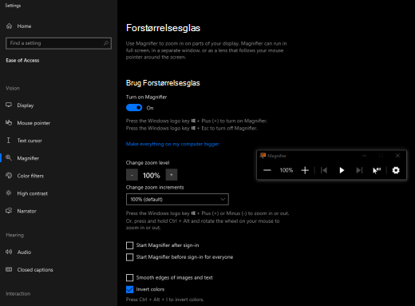Screen dimensions: 415x306
Task: Open the zoom increments dropdown
Action: coord(177,199)
